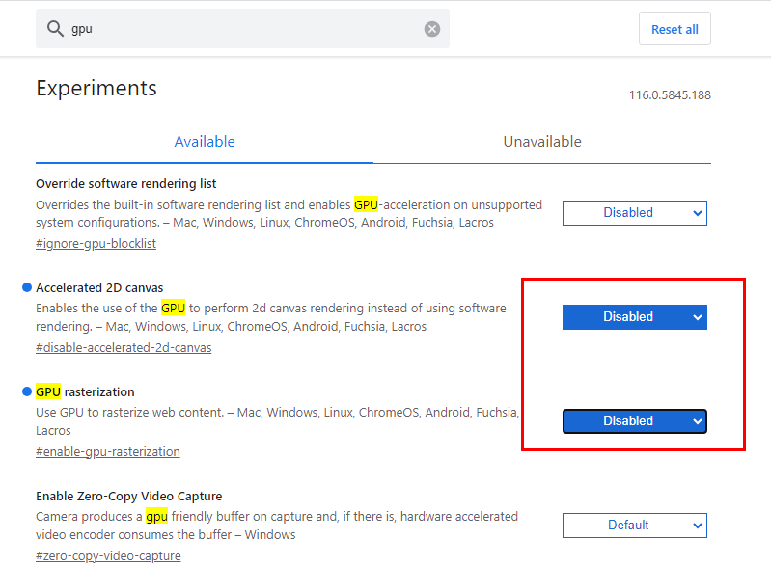Image resolution: width=771 pixels, height=566 pixels.
Task: Open the #ignore-gpu-blocklist link
Action: point(96,244)
